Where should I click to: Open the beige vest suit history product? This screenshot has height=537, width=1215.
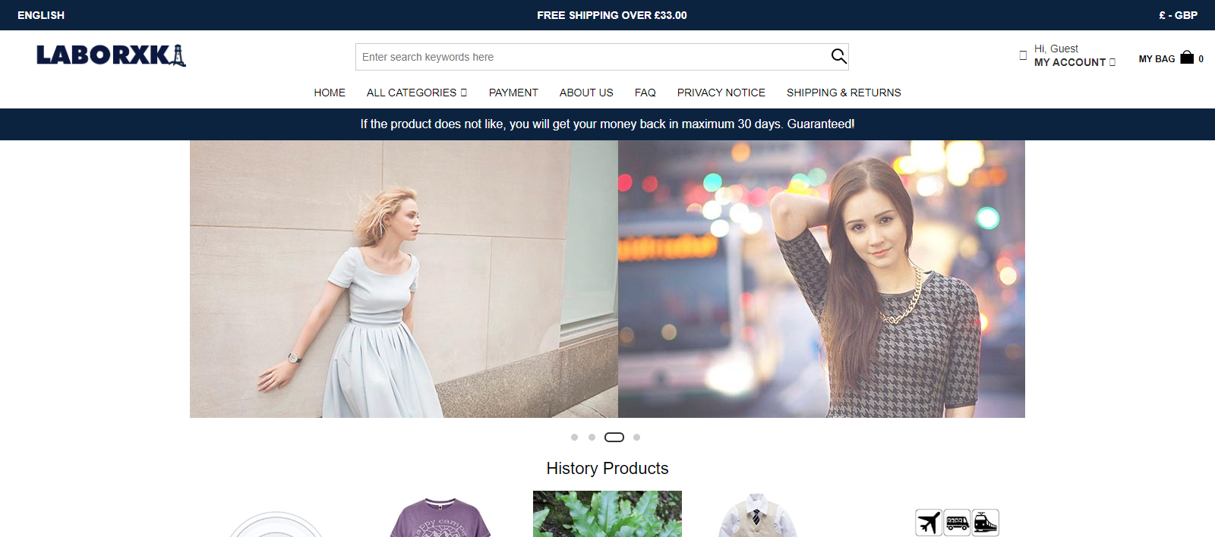[x=756, y=515]
